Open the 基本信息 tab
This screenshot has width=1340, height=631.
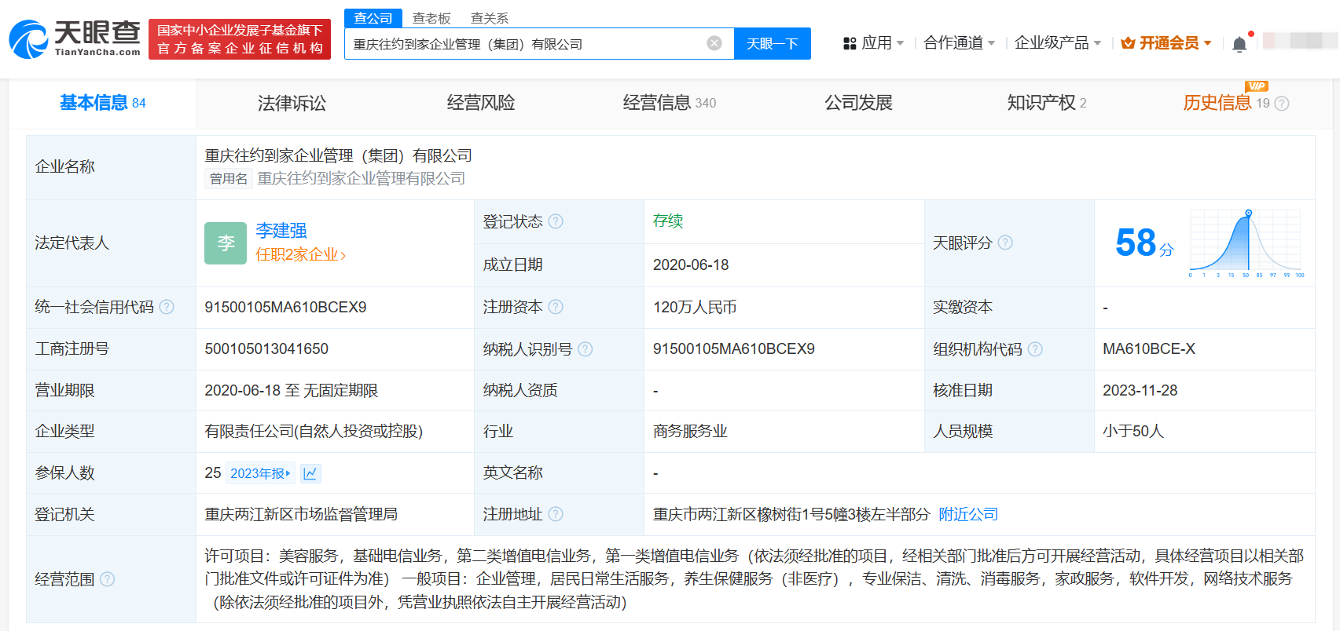pyautogui.click(x=102, y=103)
